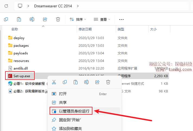The height and width of the screenshot is (131, 193).
Task: Choose 固定到"开始" in context menu
Action: (x=85, y=120)
